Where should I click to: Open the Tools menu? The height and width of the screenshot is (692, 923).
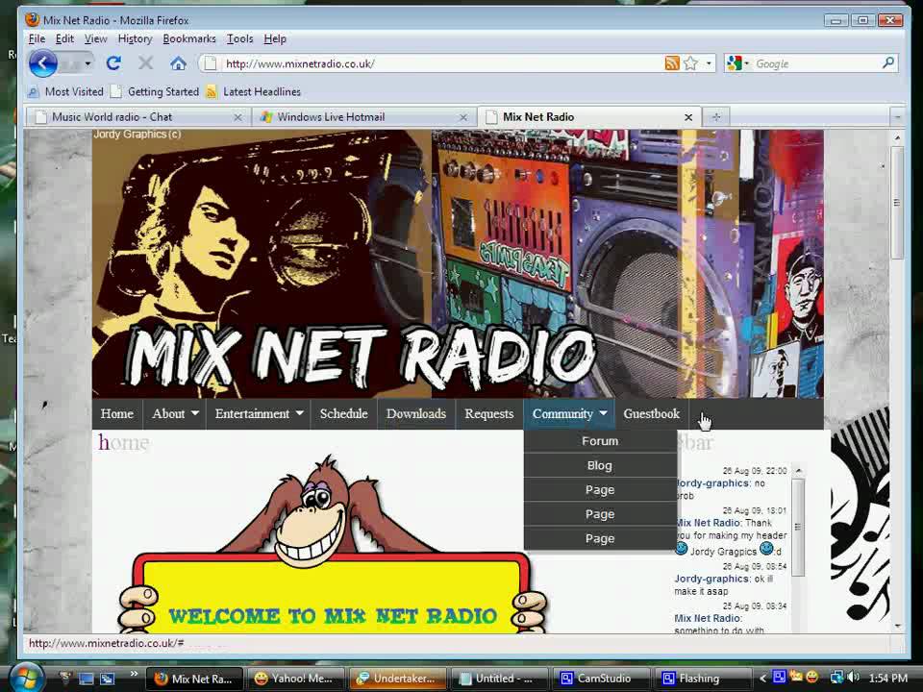point(239,38)
